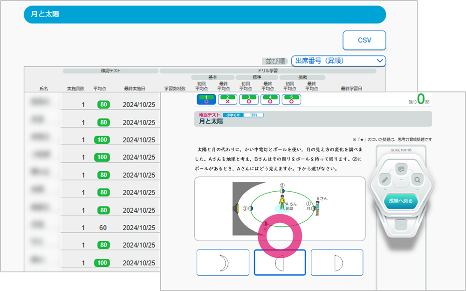
Task: Click the 月と太陽 blue title bar
Action: pyautogui.click(x=205, y=14)
